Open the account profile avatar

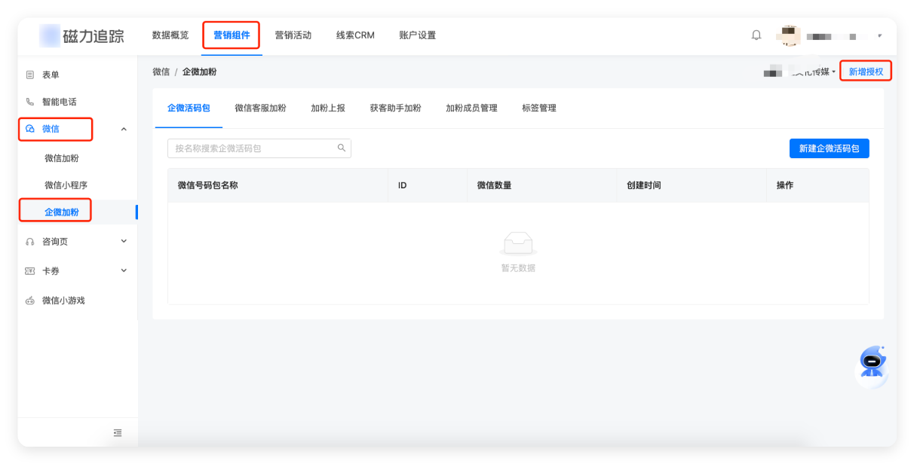click(790, 35)
